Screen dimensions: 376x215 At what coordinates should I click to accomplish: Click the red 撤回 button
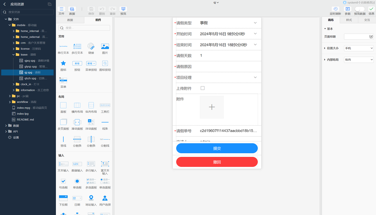(217, 162)
